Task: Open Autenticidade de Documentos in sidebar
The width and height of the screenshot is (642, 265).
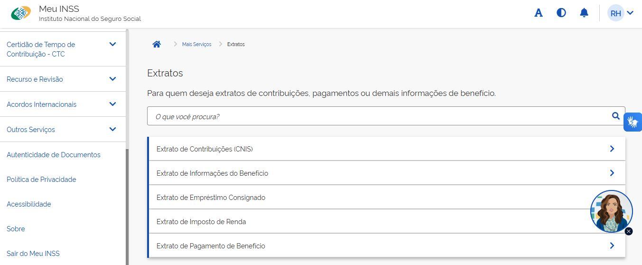Action: coord(54,155)
